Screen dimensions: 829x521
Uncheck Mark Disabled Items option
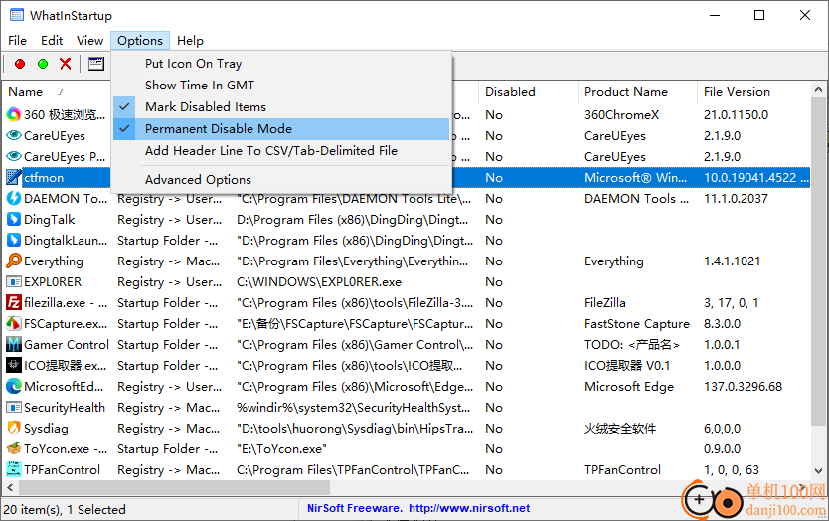pyautogui.click(x=281, y=106)
